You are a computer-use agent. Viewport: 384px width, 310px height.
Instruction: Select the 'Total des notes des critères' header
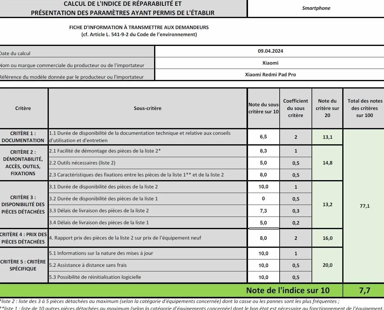[364, 108]
